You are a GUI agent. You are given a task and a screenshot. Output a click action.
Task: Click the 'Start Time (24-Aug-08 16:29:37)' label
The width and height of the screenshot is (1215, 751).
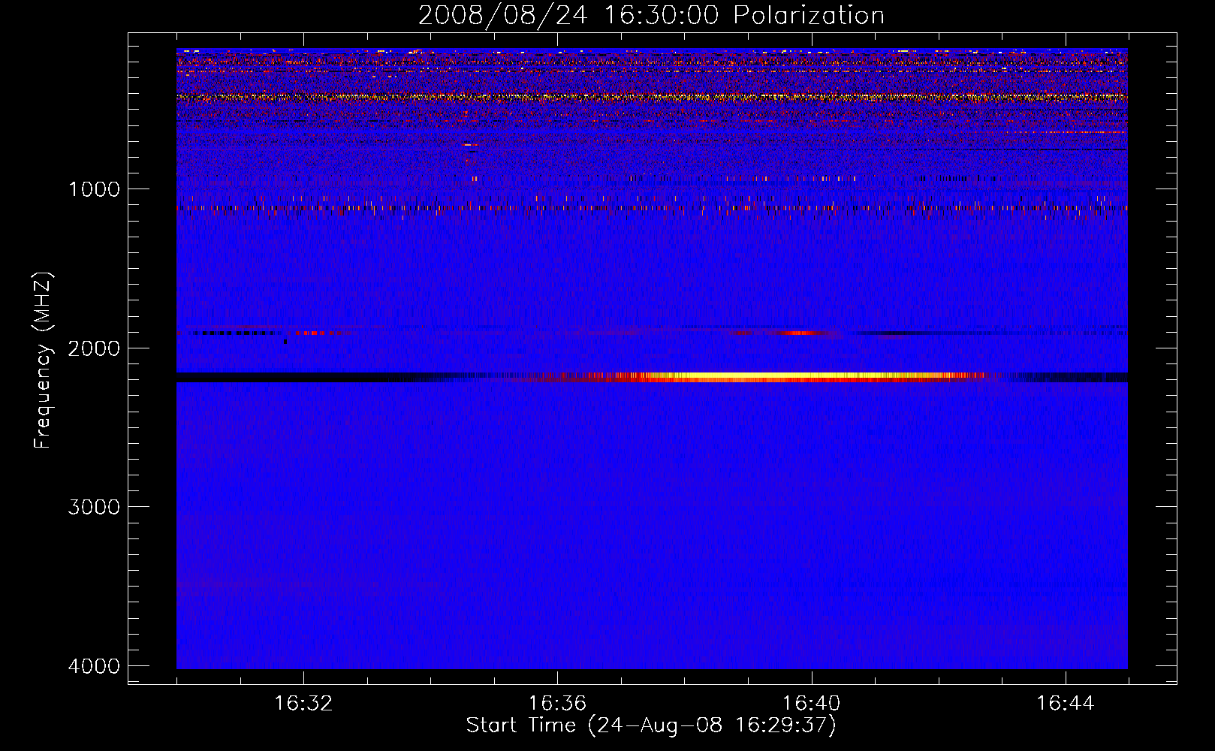tap(651, 725)
